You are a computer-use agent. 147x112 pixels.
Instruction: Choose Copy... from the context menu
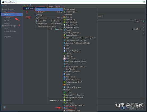[x=49, y=15]
